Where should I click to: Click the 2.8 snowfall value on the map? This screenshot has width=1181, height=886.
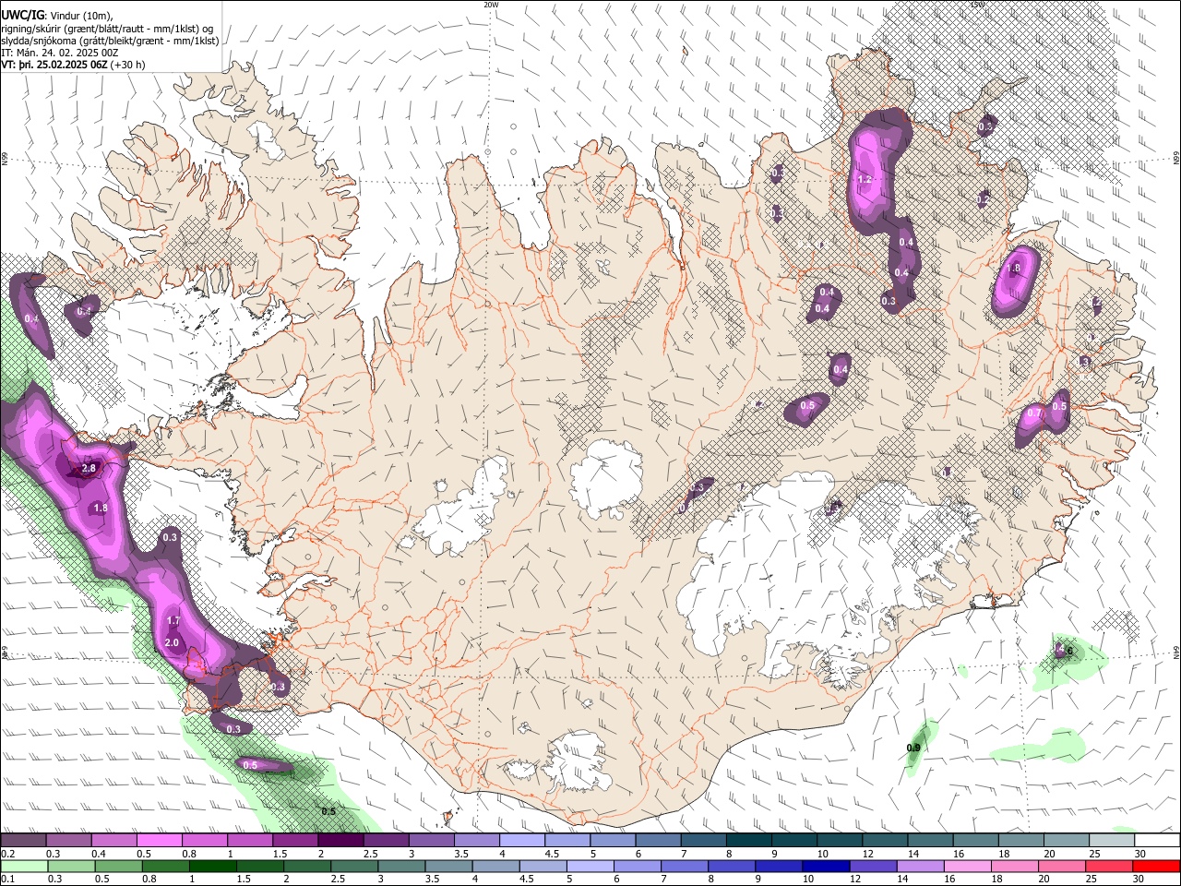click(89, 469)
